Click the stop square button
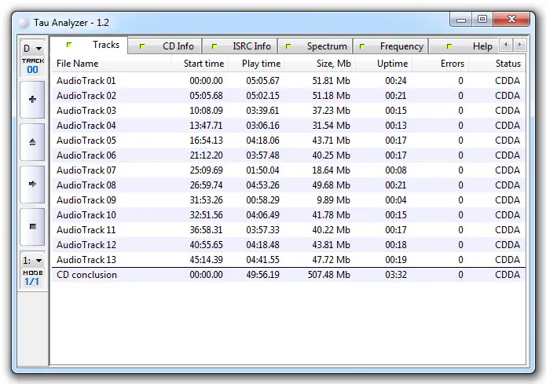Image resolution: width=546 pixels, height=384 pixels. (32, 227)
